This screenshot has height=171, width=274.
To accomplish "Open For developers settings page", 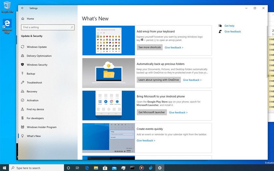I will tap(35, 118).
